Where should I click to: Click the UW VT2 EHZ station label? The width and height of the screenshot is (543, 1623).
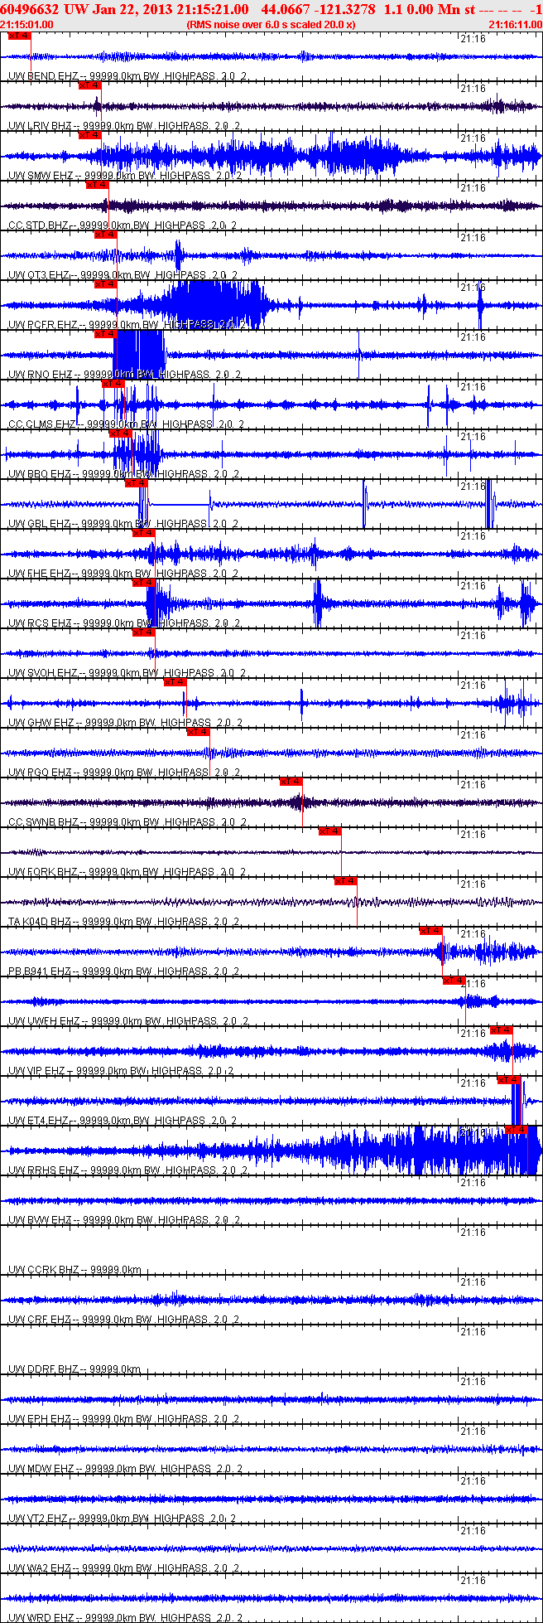pyautogui.click(x=123, y=1519)
